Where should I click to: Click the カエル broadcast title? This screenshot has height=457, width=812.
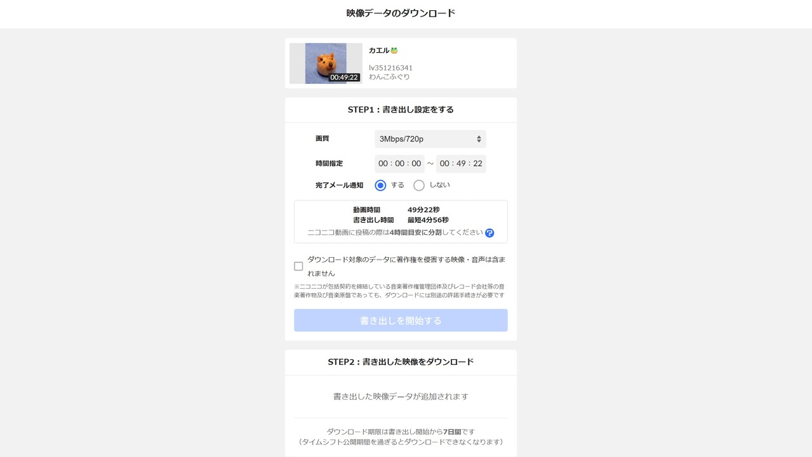click(379, 51)
